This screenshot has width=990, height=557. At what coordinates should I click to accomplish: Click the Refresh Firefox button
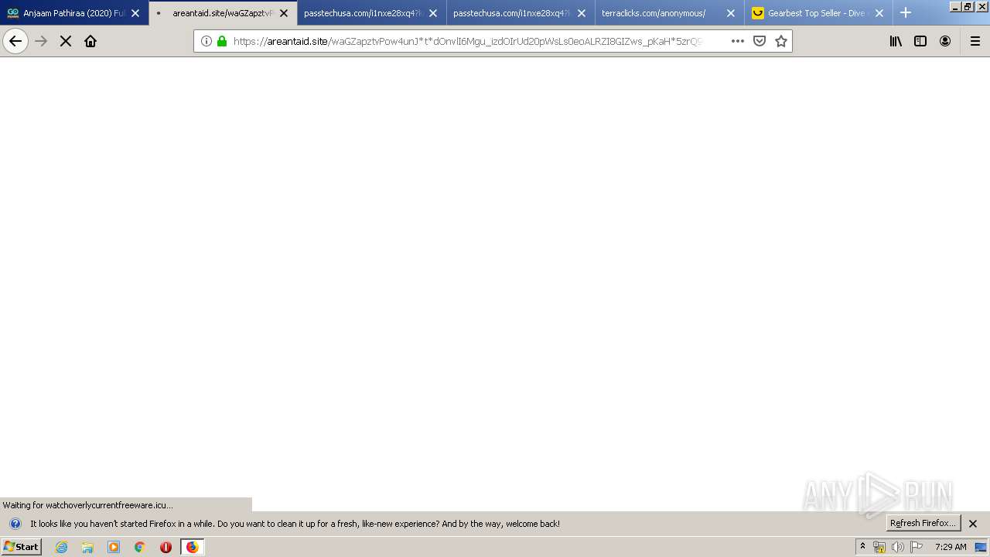pyautogui.click(x=923, y=524)
